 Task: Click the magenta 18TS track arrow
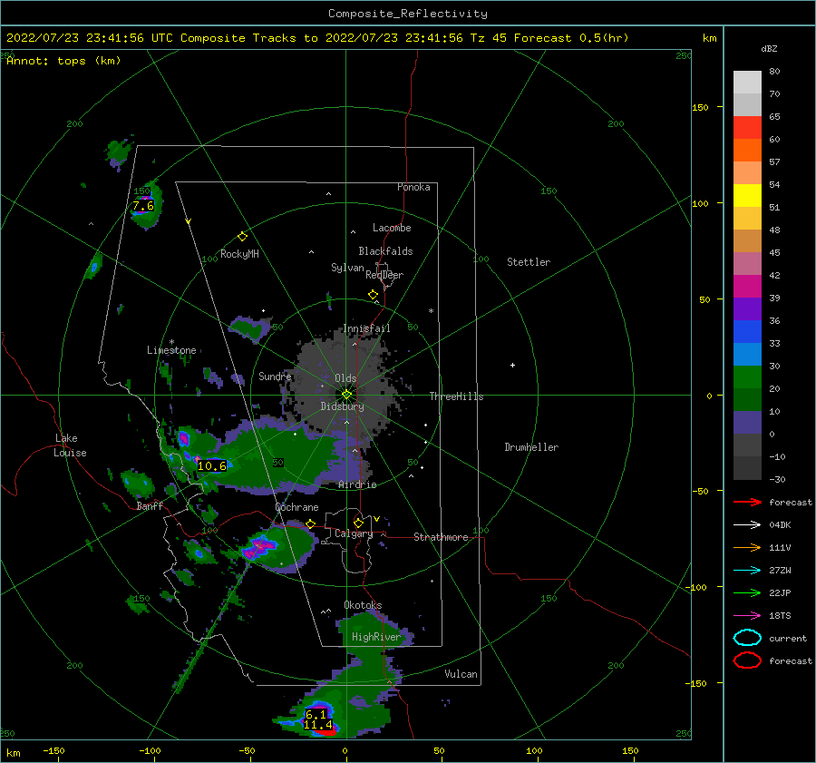[747, 616]
